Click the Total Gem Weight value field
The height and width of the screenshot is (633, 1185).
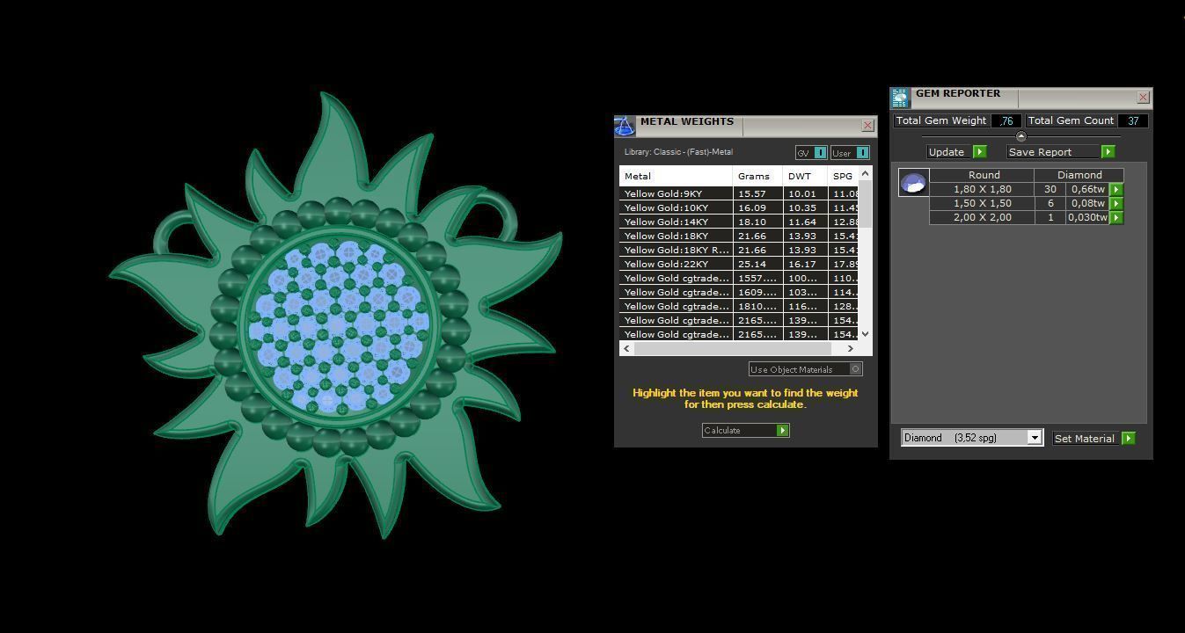pos(1006,120)
